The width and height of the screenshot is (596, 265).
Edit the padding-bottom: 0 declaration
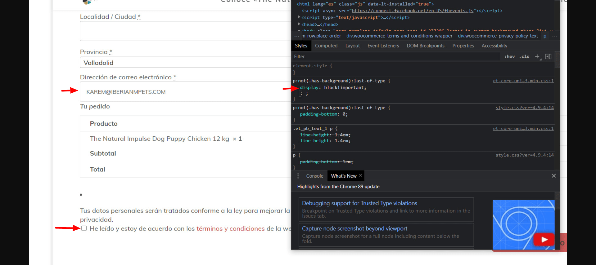pos(323,114)
